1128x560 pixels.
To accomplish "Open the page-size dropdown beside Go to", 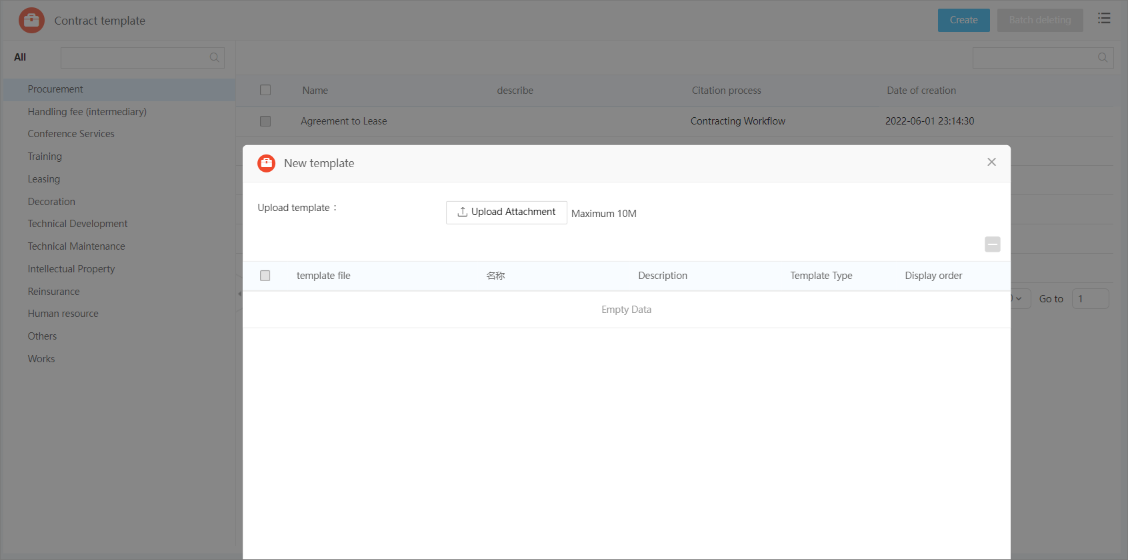I will click(x=1020, y=299).
